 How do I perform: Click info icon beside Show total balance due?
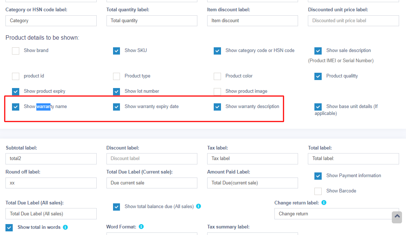point(198,206)
